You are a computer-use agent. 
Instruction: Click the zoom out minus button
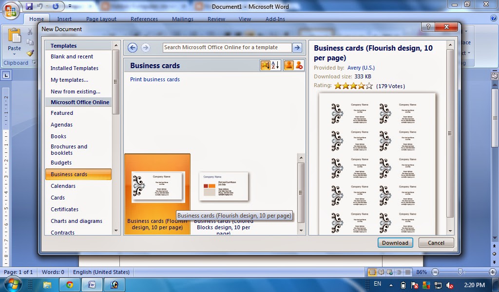[435, 273]
